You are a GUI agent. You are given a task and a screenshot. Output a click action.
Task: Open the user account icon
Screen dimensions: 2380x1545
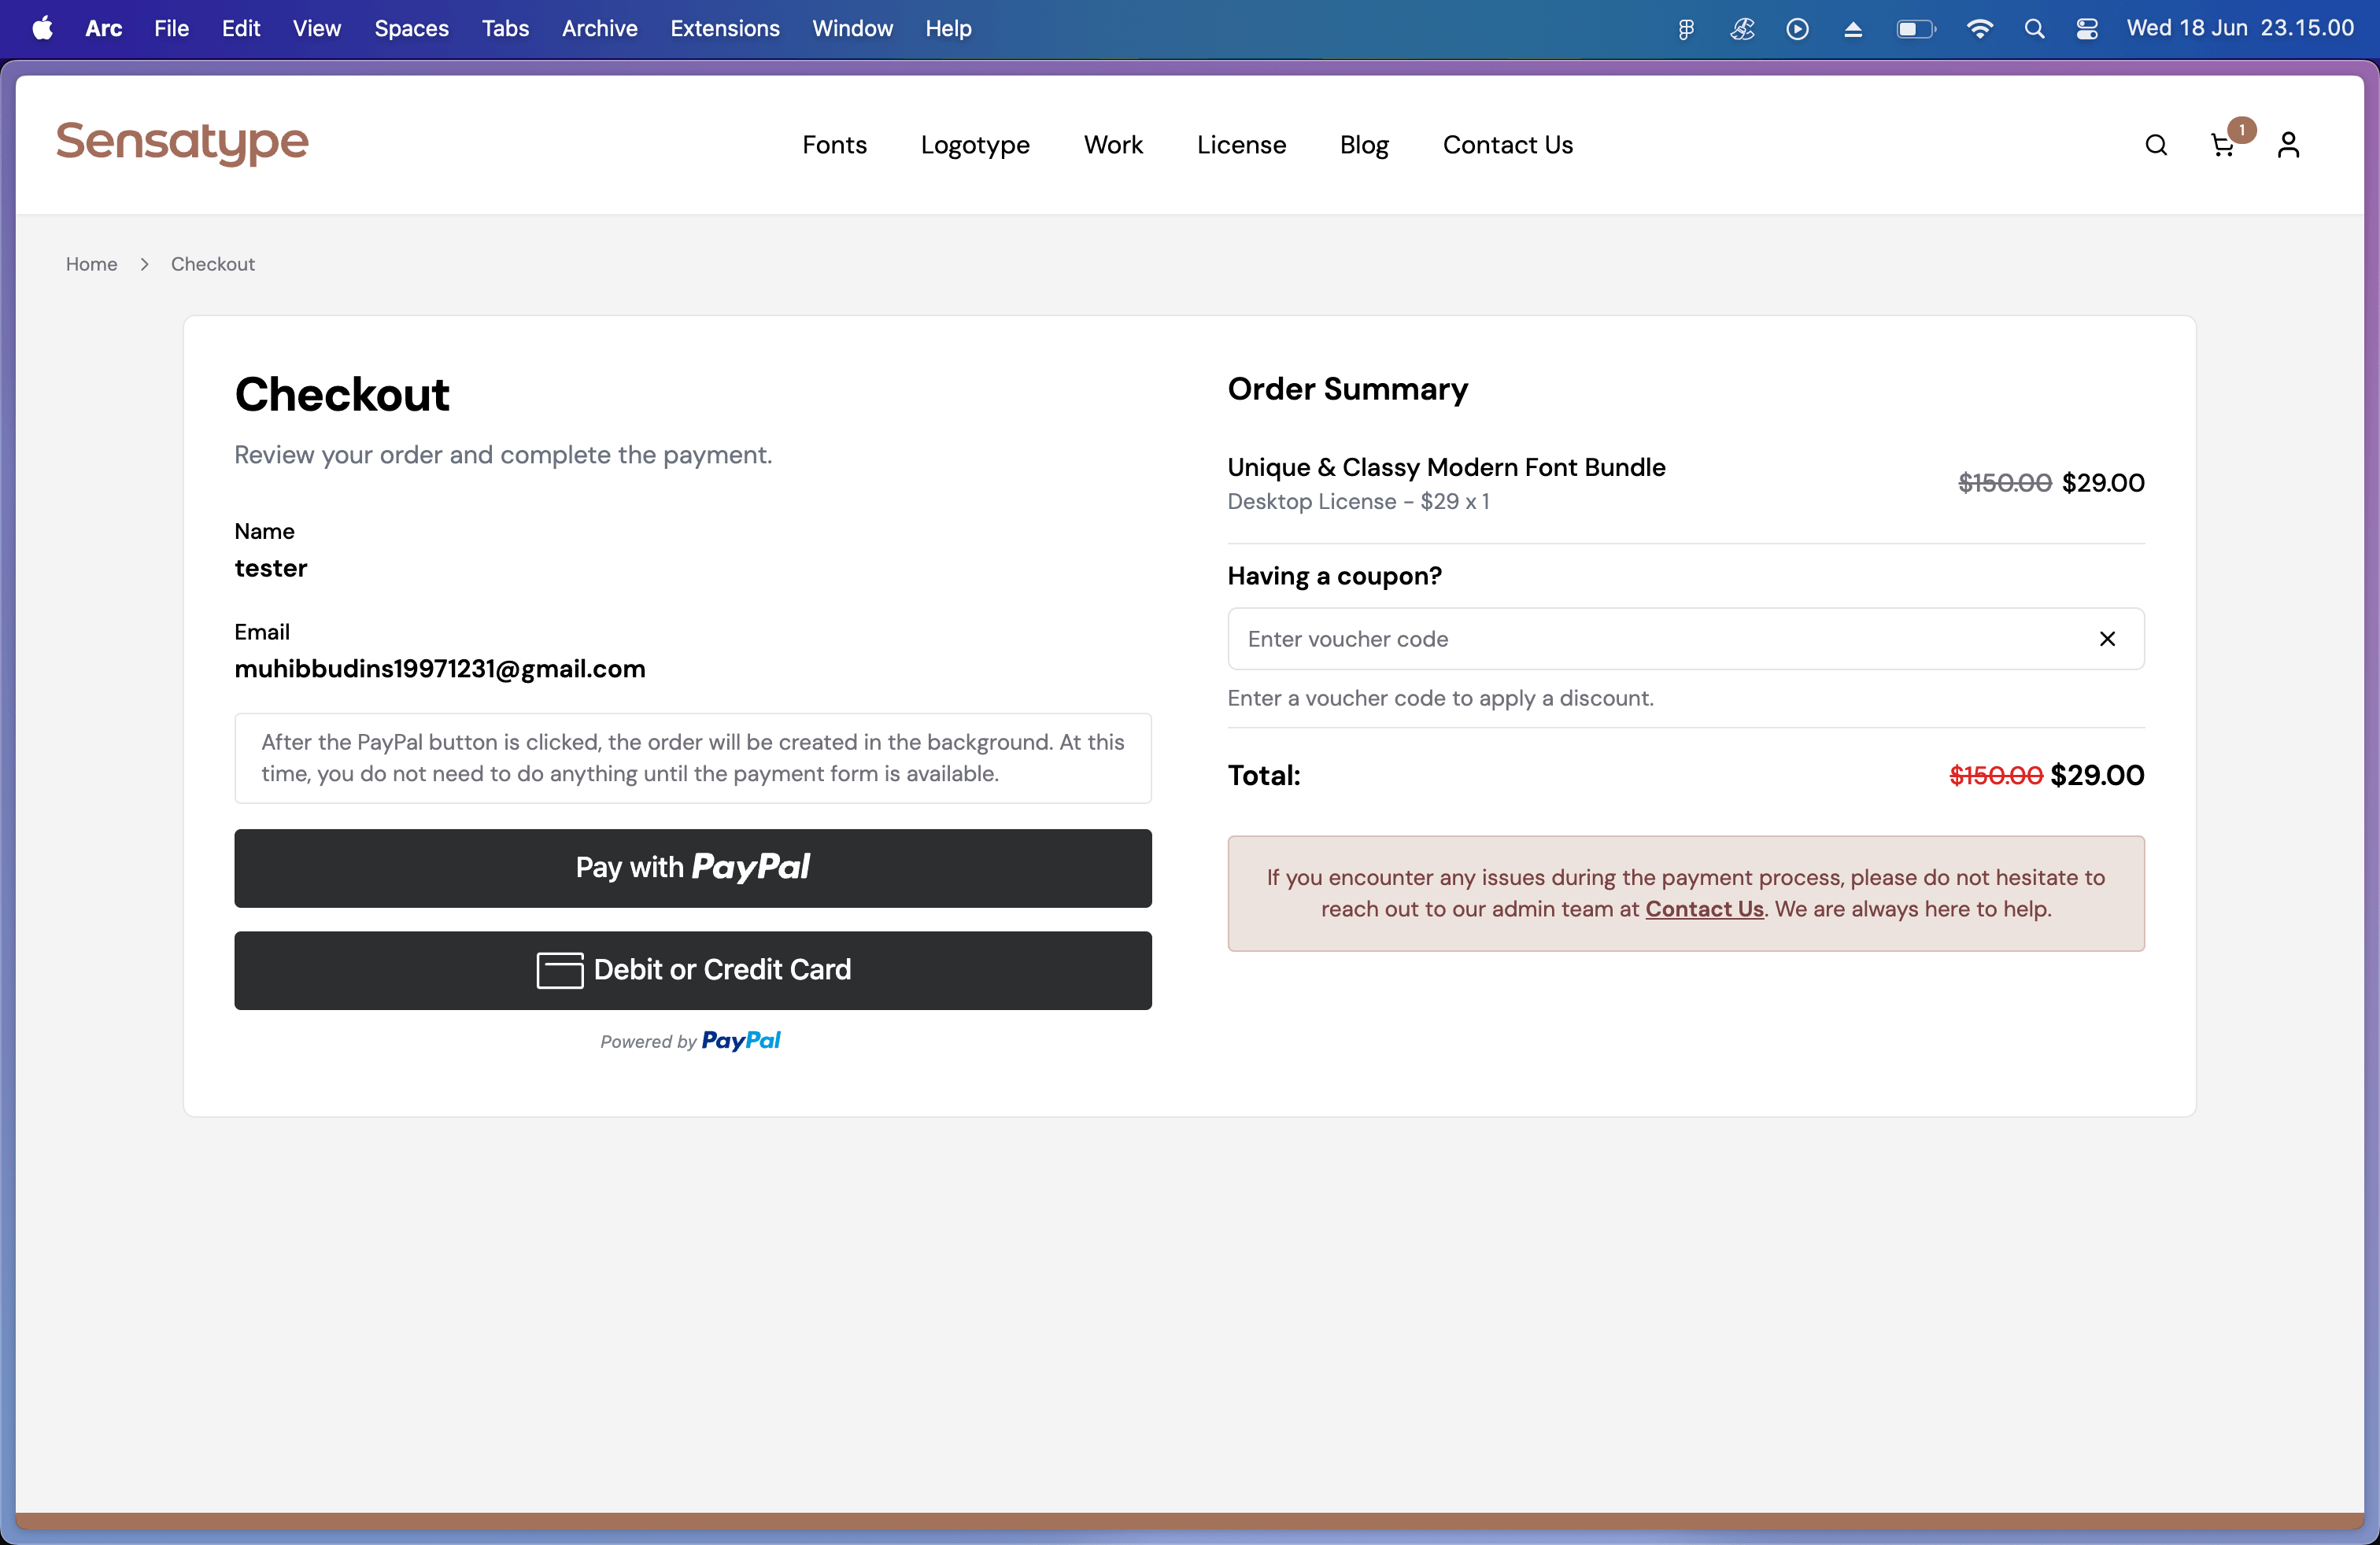(x=2288, y=146)
